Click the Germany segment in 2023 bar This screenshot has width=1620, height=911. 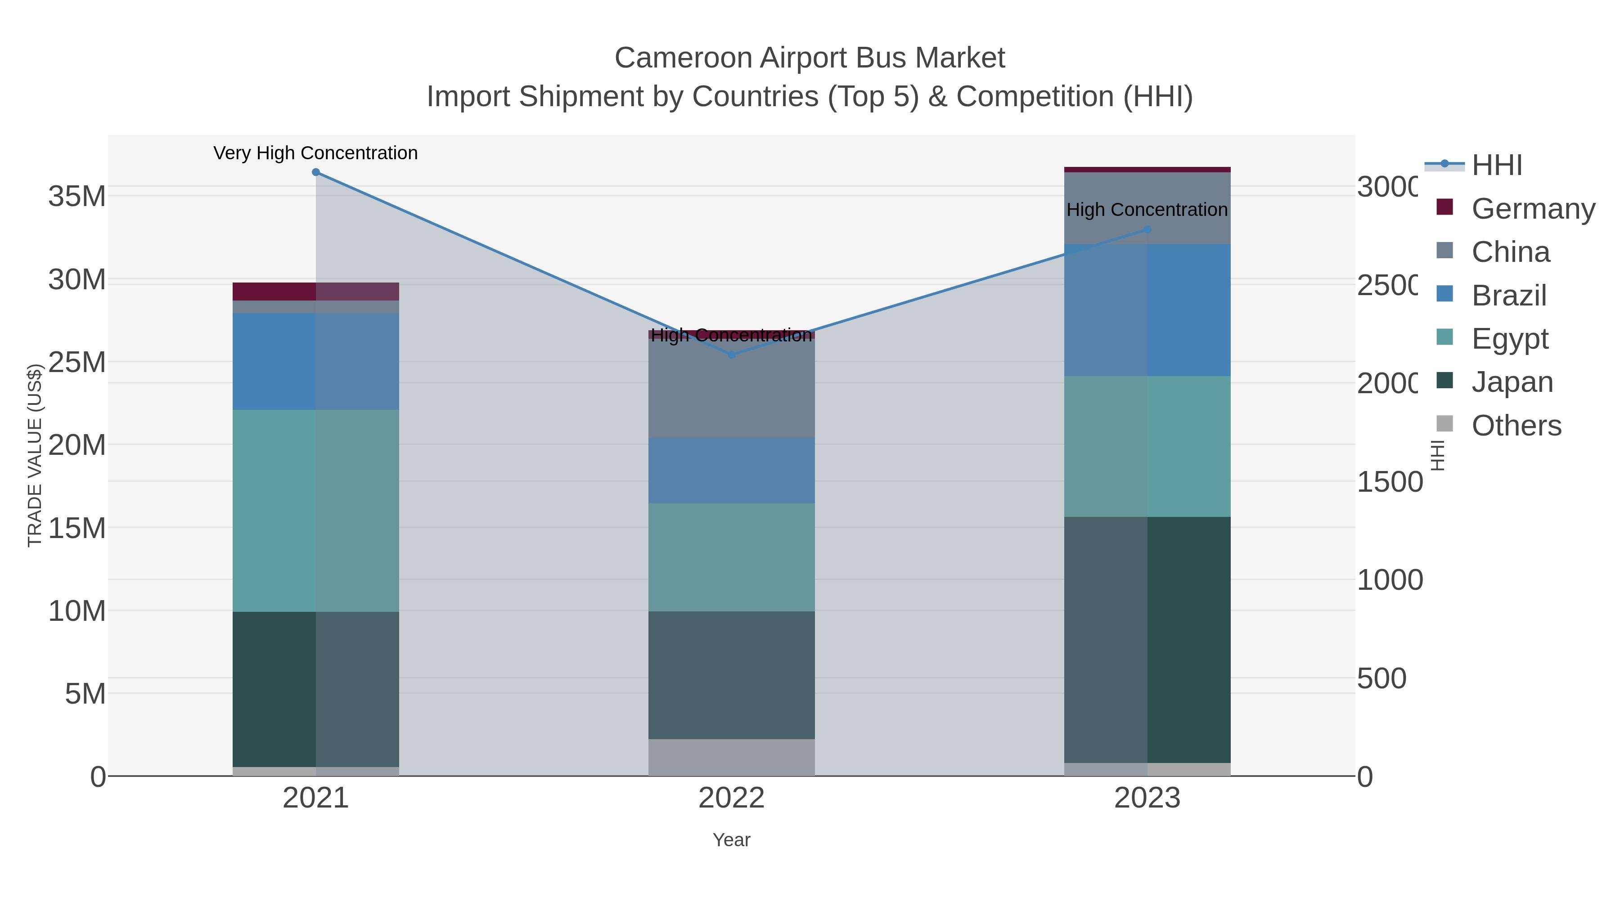click(x=1147, y=170)
